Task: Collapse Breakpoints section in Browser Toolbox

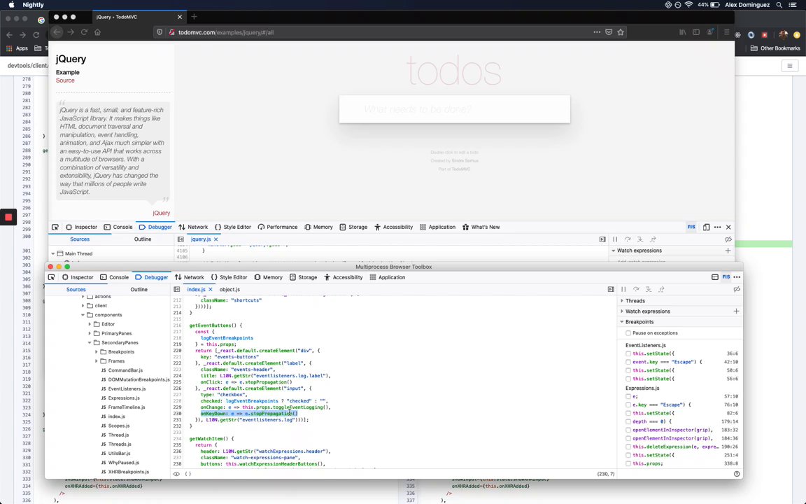Action: tap(622, 322)
